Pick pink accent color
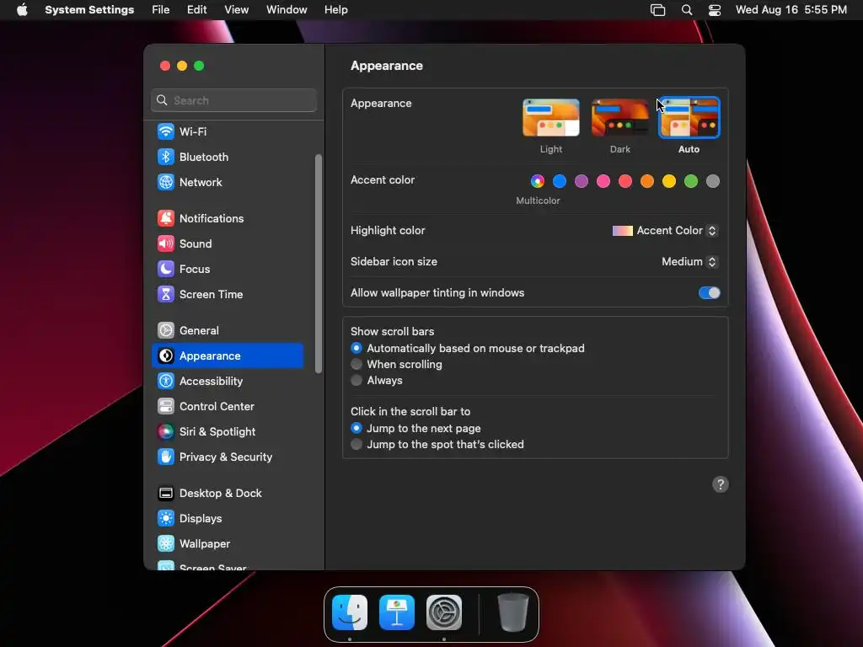This screenshot has width=863, height=647. tap(603, 181)
